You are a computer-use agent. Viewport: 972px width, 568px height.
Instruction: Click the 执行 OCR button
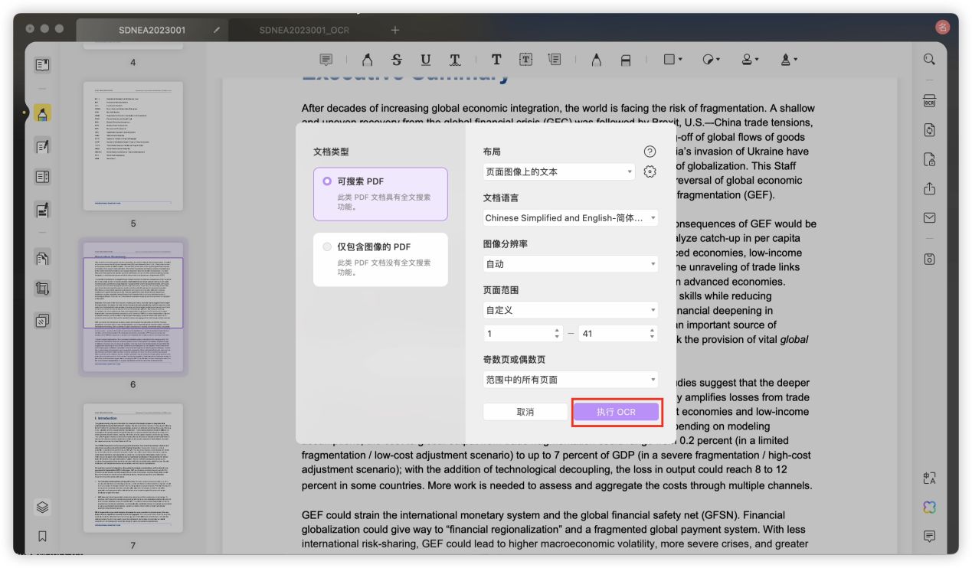coord(617,412)
